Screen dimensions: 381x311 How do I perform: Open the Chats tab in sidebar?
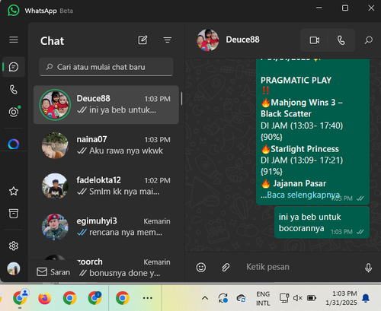tap(14, 67)
